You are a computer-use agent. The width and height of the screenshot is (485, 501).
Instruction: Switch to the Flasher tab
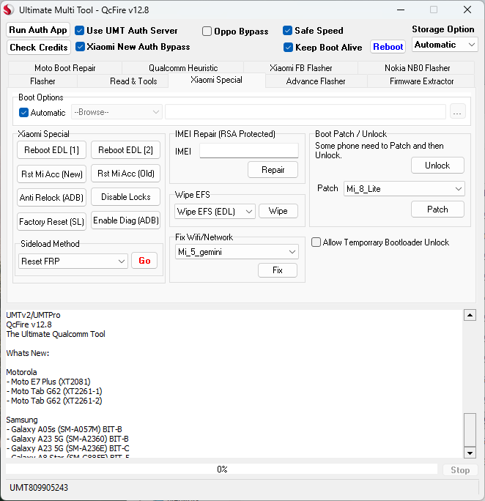click(x=42, y=81)
